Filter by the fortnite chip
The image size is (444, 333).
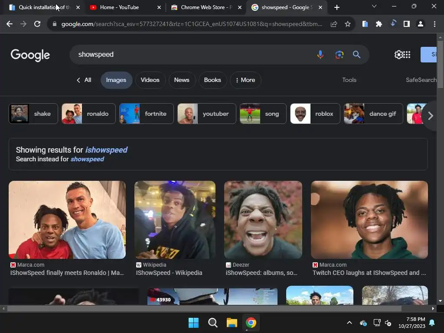pos(147,114)
